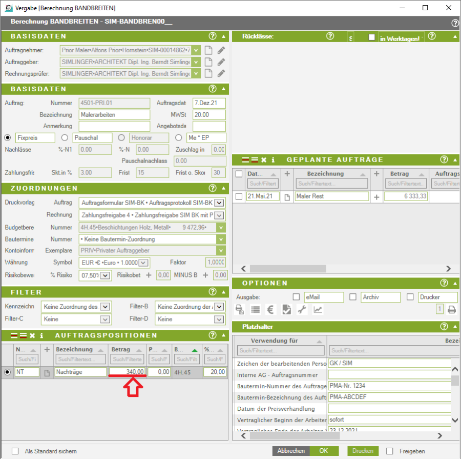The image size is (461, 459).
Task: Click the wrench settings icon in Optionen
Action: pyautogui.click(x=302, y=310)
